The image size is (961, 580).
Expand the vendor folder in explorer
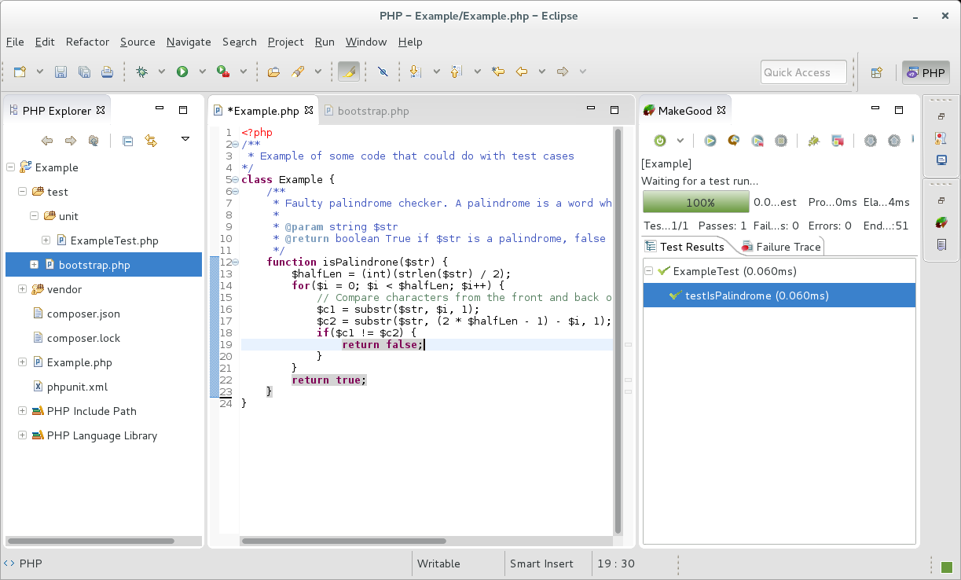tap(22, 289)
